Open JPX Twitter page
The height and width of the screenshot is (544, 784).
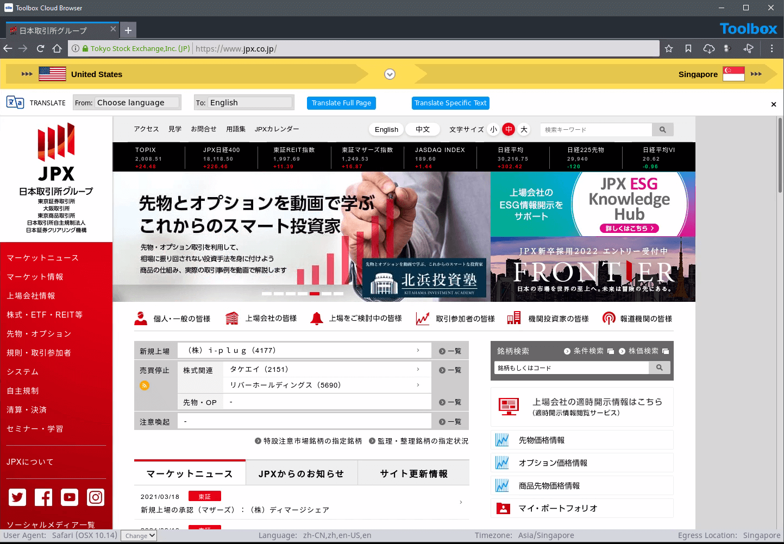tap(17, 497)
